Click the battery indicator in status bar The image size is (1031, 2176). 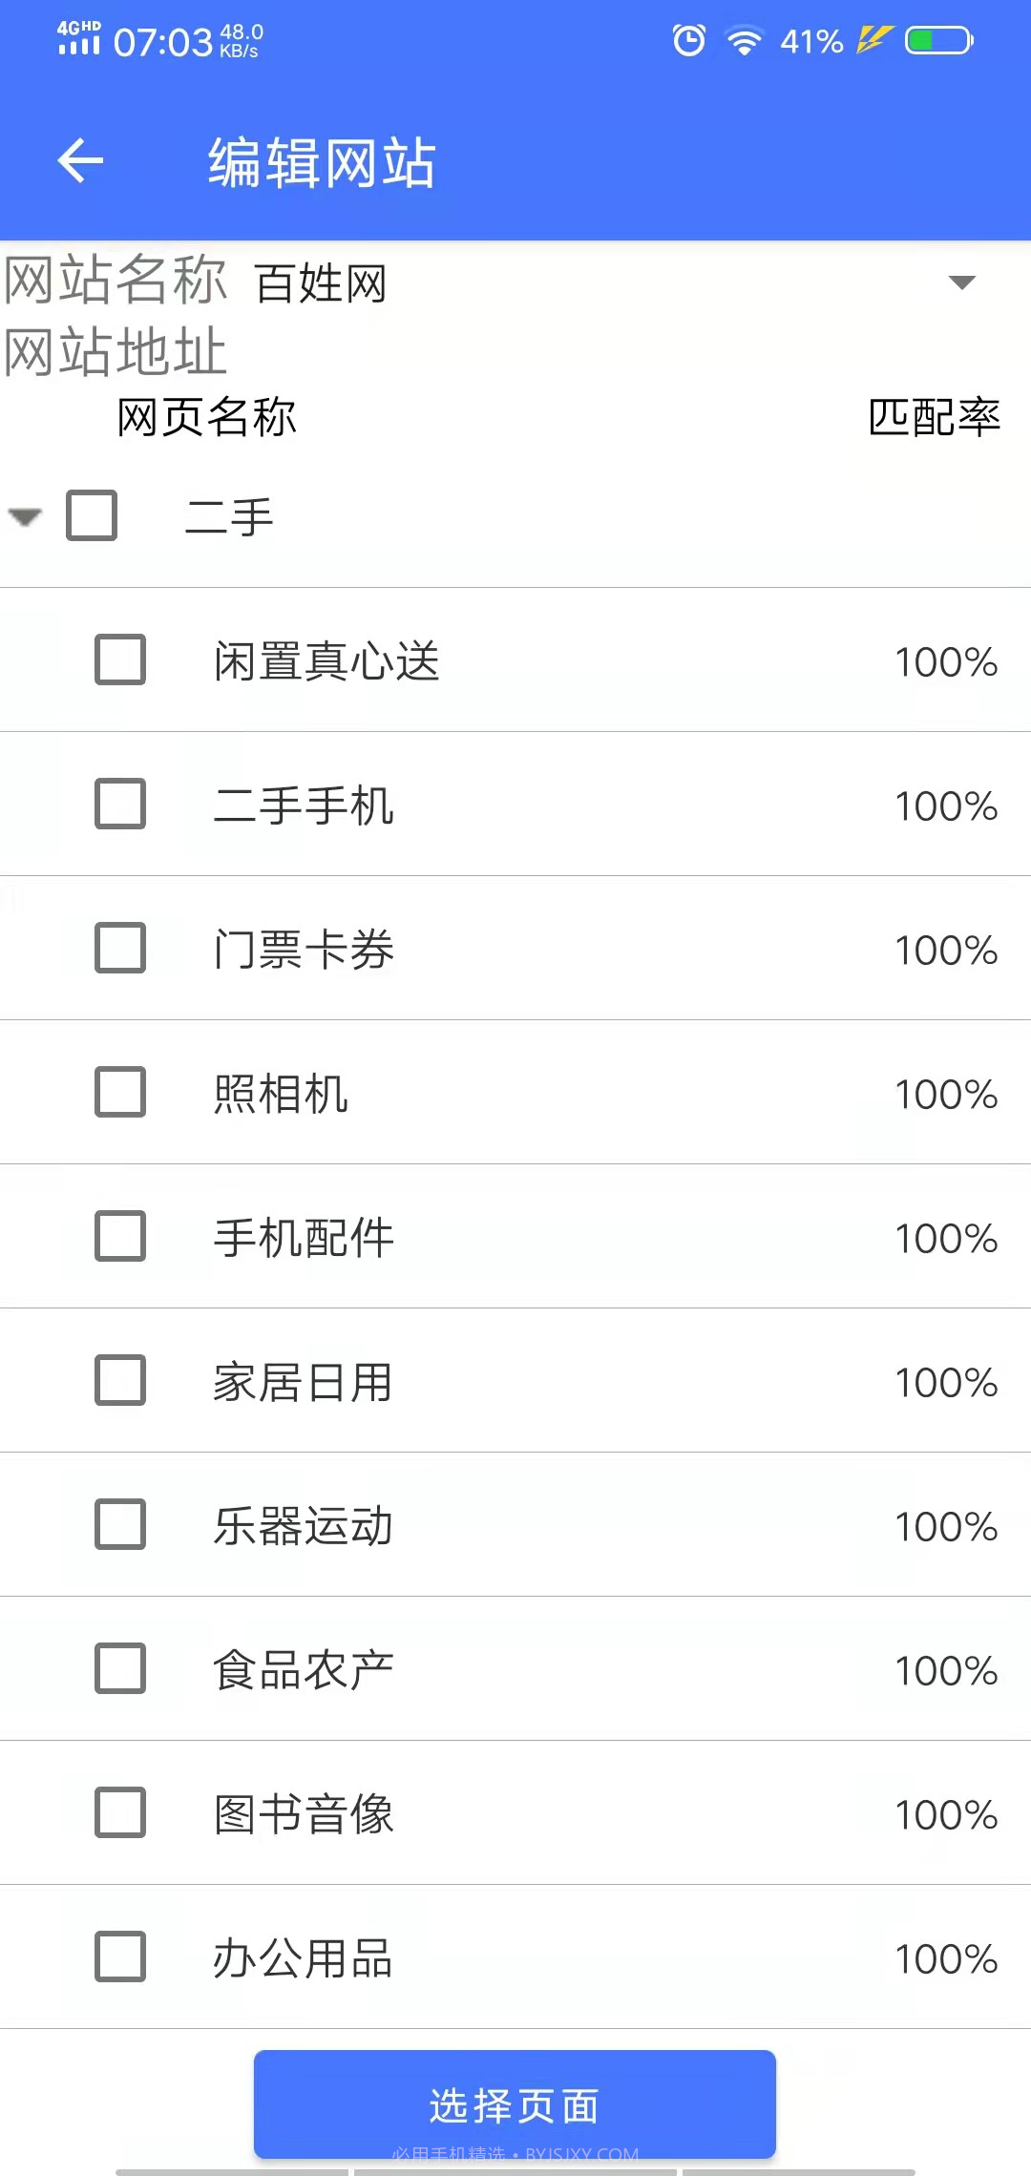coord(939,40)
